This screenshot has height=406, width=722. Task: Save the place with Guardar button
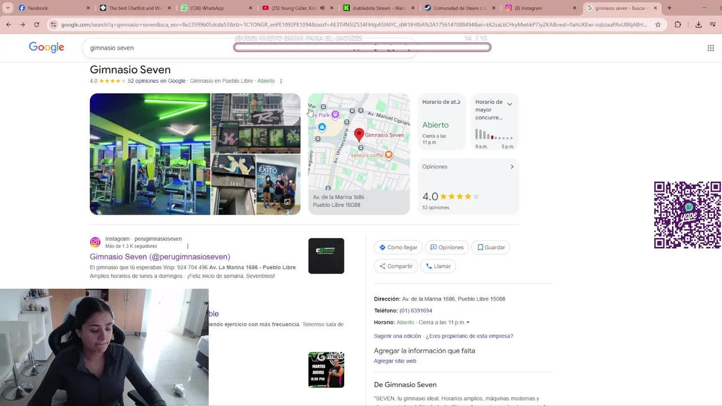(491, 248)
